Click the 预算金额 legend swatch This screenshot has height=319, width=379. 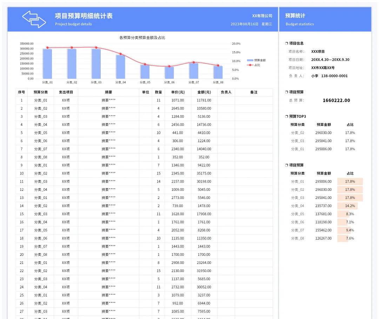pyautogui.click(x=250, y=60)
